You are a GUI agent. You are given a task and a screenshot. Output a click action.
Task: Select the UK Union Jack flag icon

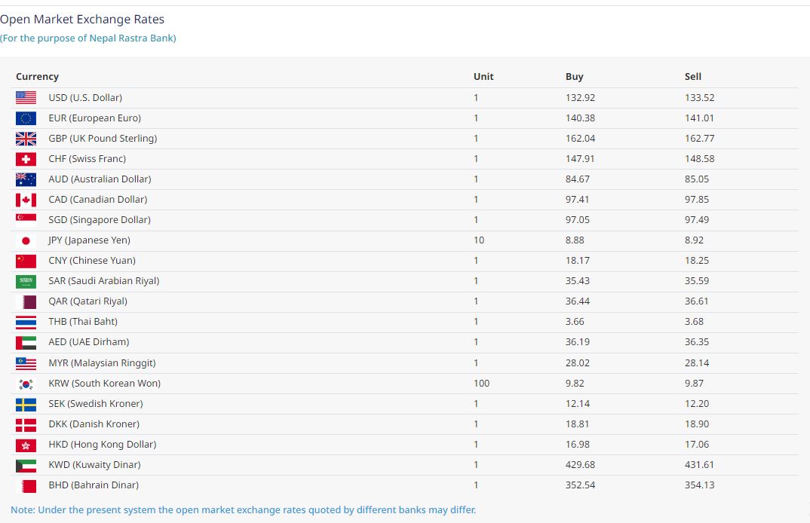(x=26, y=139)
